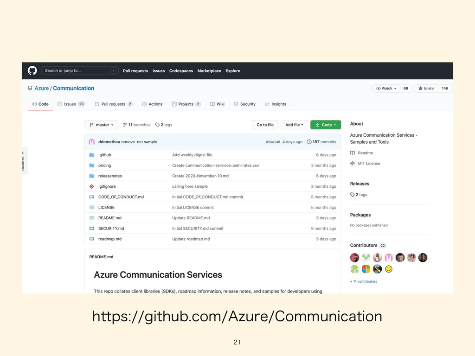Image resolution: width=475 pixels, height=356 pixels.
Task: Open commit message 'calling hero sample'
Action: click(x=190, y=186)
